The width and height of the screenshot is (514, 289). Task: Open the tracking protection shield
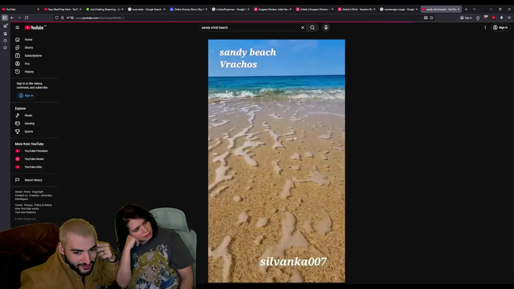click(x=57, y=18)
